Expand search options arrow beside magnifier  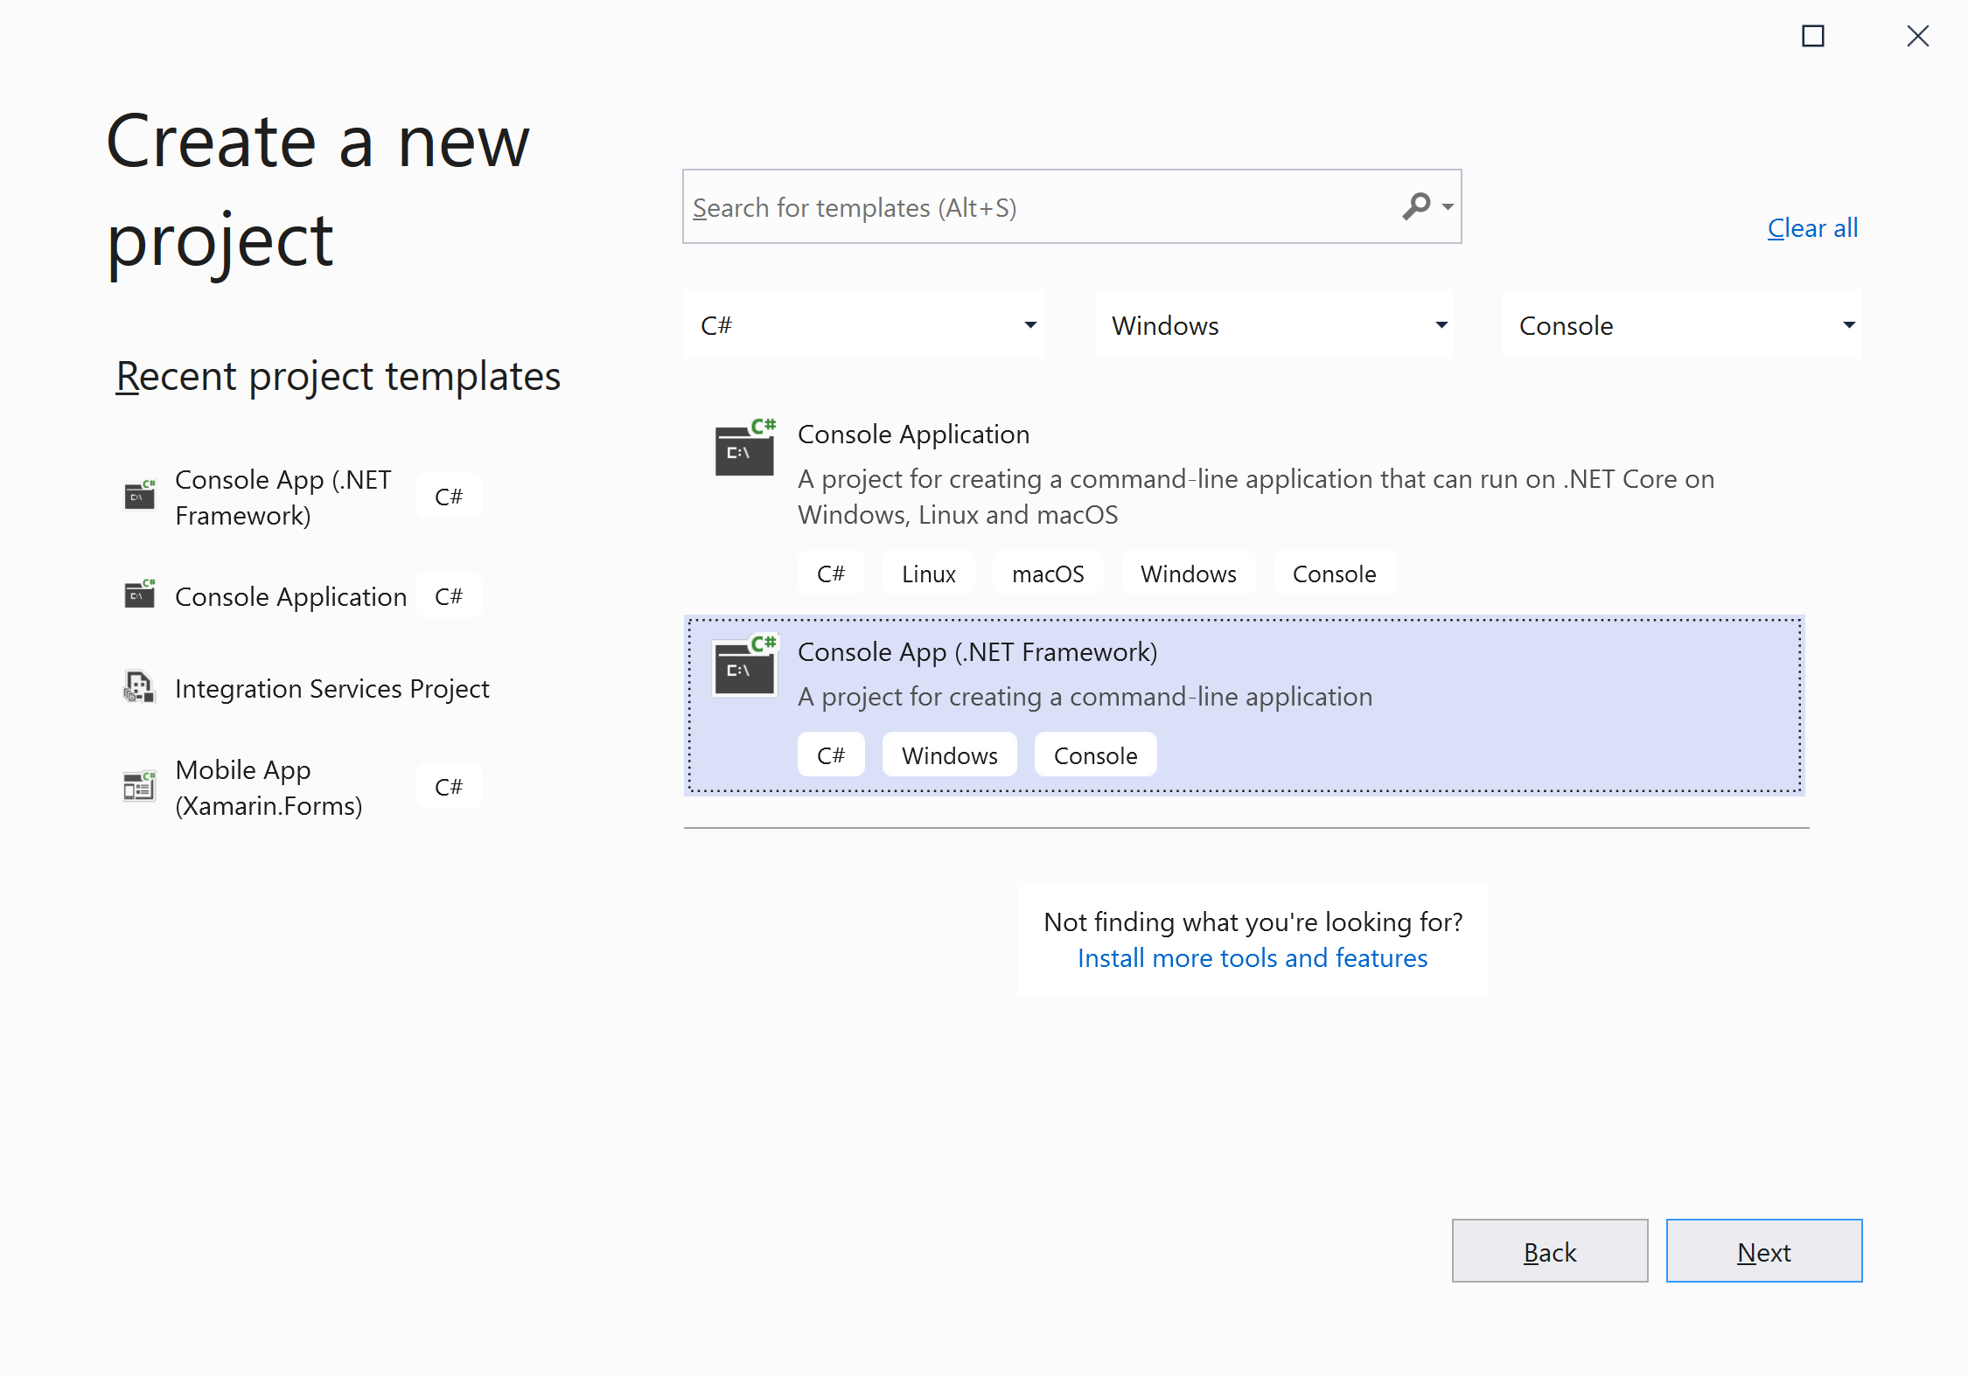(1448, 207)
